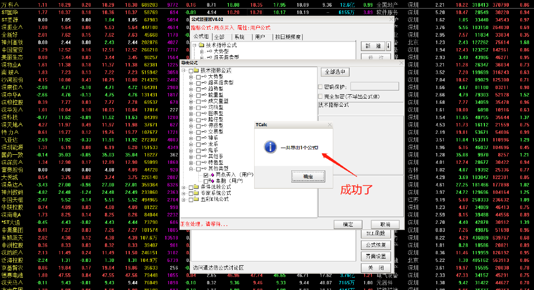This screenshot has width=534, height=290.
Task: Expand the 均线型 node
Action: tap(191, 108)
